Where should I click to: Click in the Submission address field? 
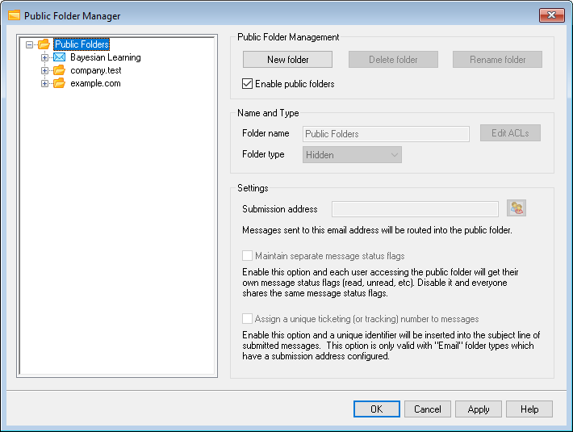pos(415,209)
